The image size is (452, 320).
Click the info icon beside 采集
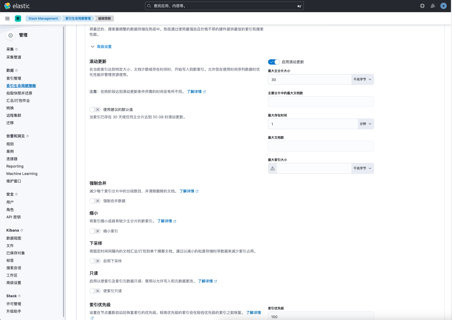pos(16,49)
